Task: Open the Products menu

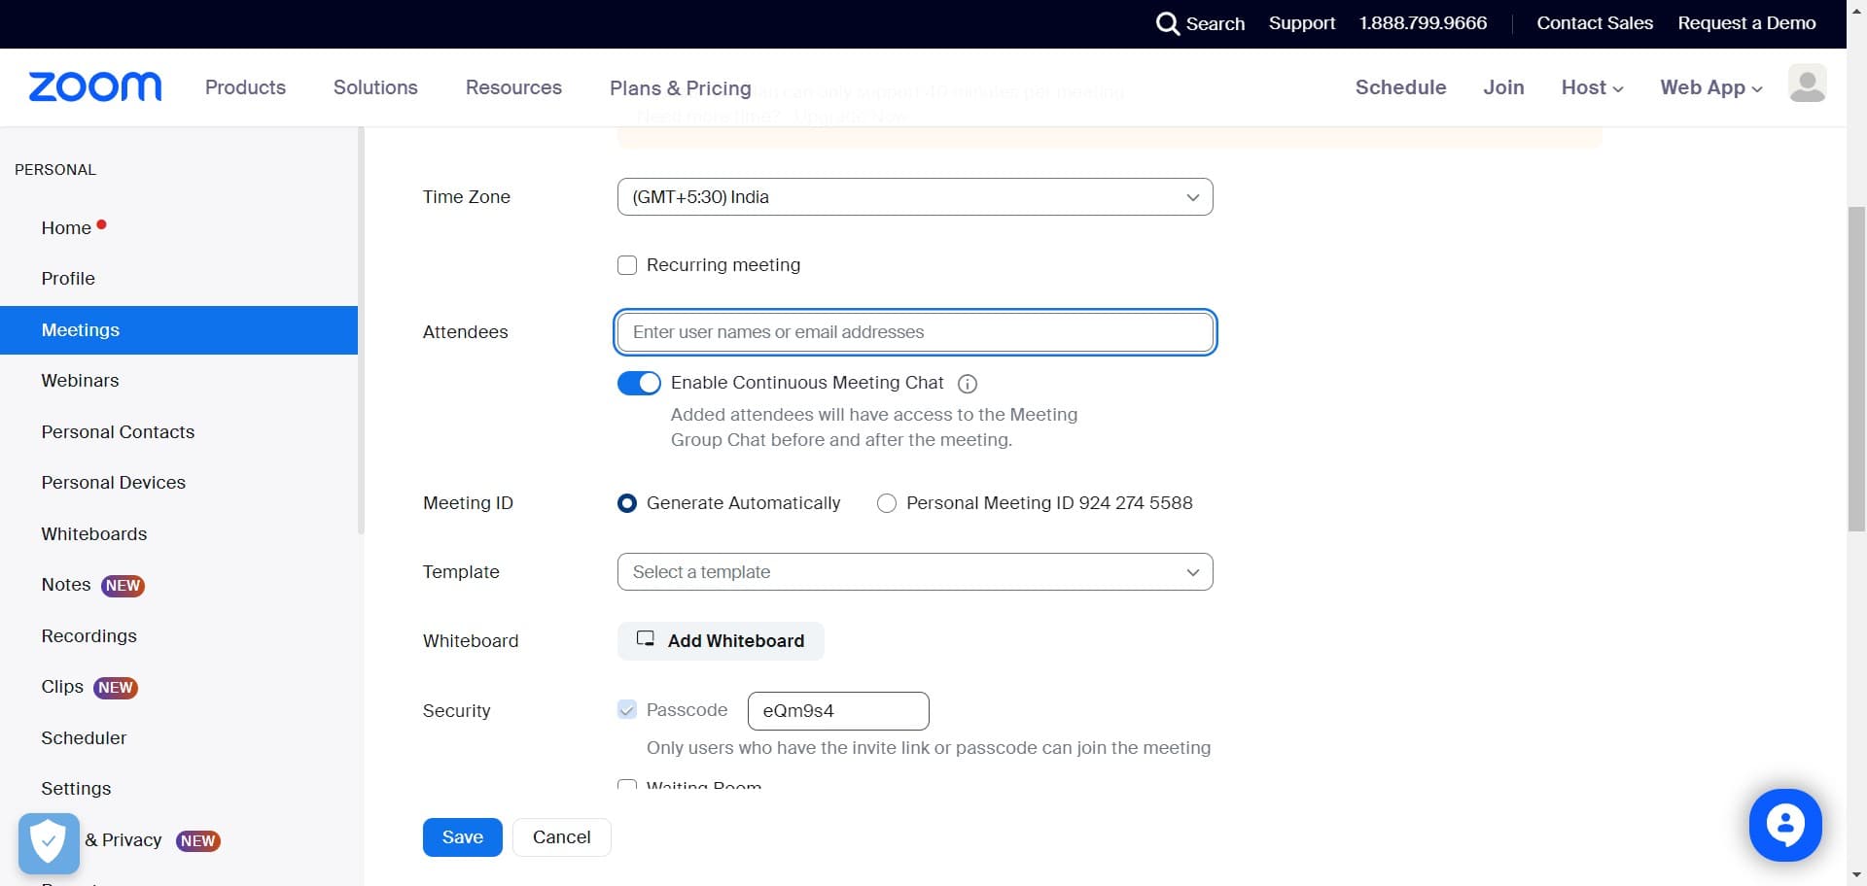Action: (x=244, y=87)
